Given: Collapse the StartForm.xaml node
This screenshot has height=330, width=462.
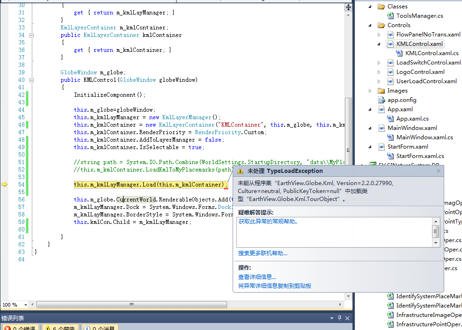Looking at the screenshot, I should (x=370, y=147).
